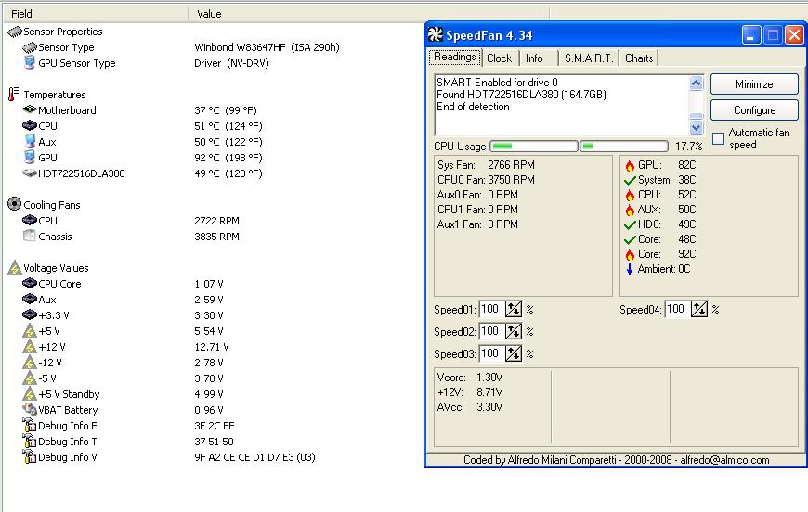The height and width of the screenshot is (512, 808).
Task: Enable the Automatic fan speed checkbox
Action: [718, 138]
